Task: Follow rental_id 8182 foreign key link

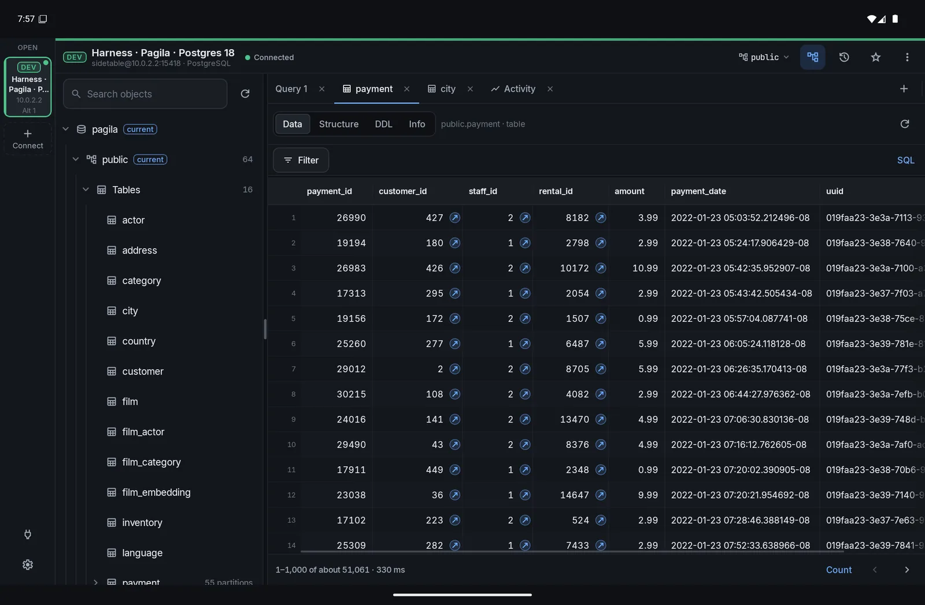Action: click(601, 218)
